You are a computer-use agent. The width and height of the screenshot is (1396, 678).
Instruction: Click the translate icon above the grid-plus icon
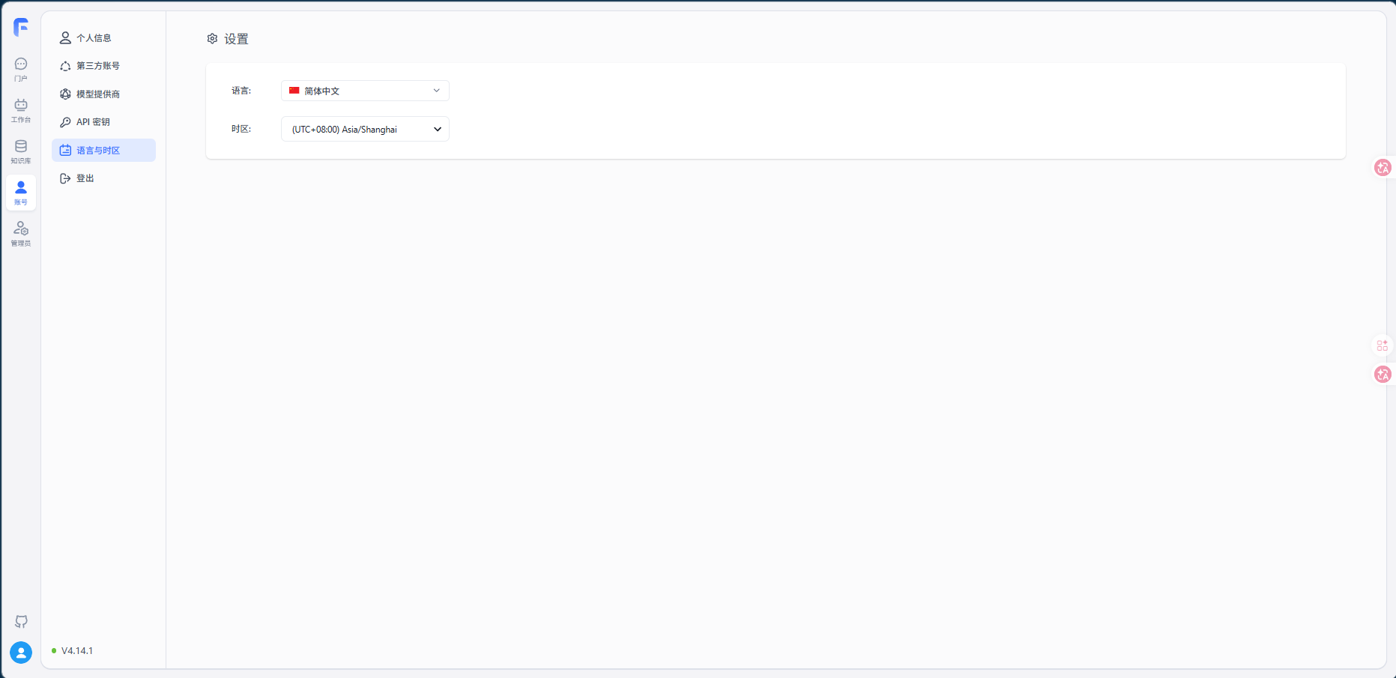(x=1383, y=167)
